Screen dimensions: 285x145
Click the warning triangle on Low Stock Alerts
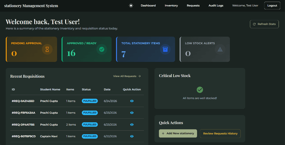[x=220, y=49]
